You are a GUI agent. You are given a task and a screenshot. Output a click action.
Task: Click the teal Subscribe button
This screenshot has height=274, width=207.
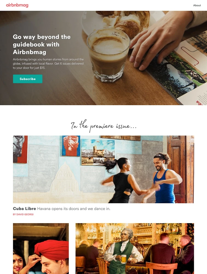click(28, 79)
